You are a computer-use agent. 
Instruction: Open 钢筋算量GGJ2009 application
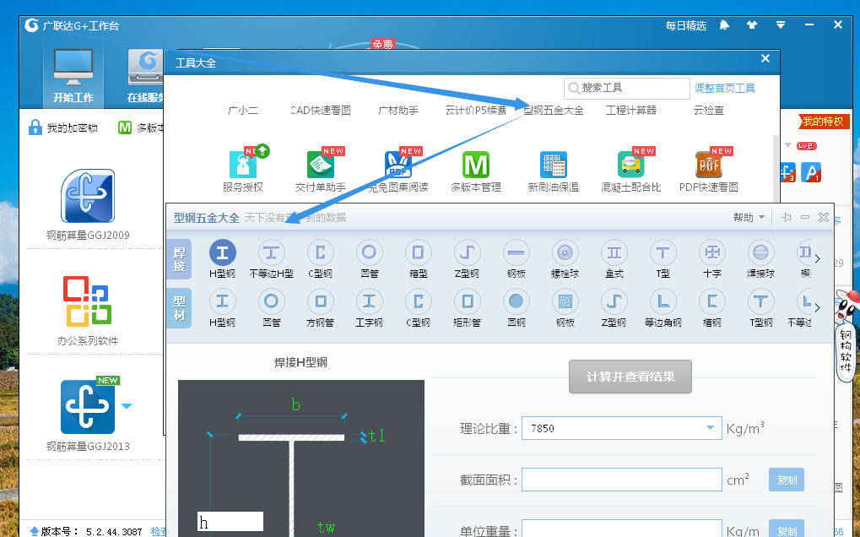[88, 196]
